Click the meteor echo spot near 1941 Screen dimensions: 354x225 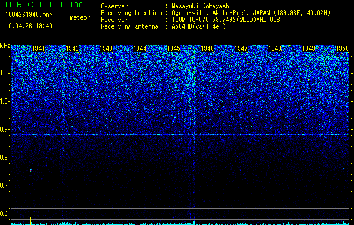(31, 170)
